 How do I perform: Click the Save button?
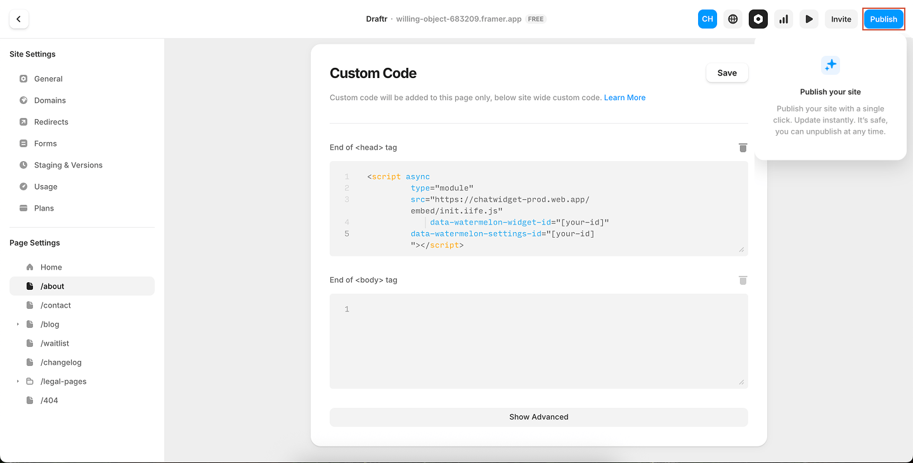(727, 73)
